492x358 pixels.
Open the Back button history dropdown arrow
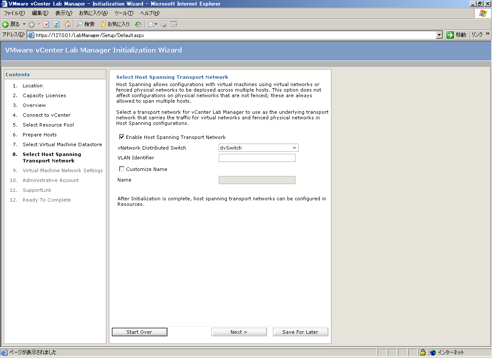point(24,24)
